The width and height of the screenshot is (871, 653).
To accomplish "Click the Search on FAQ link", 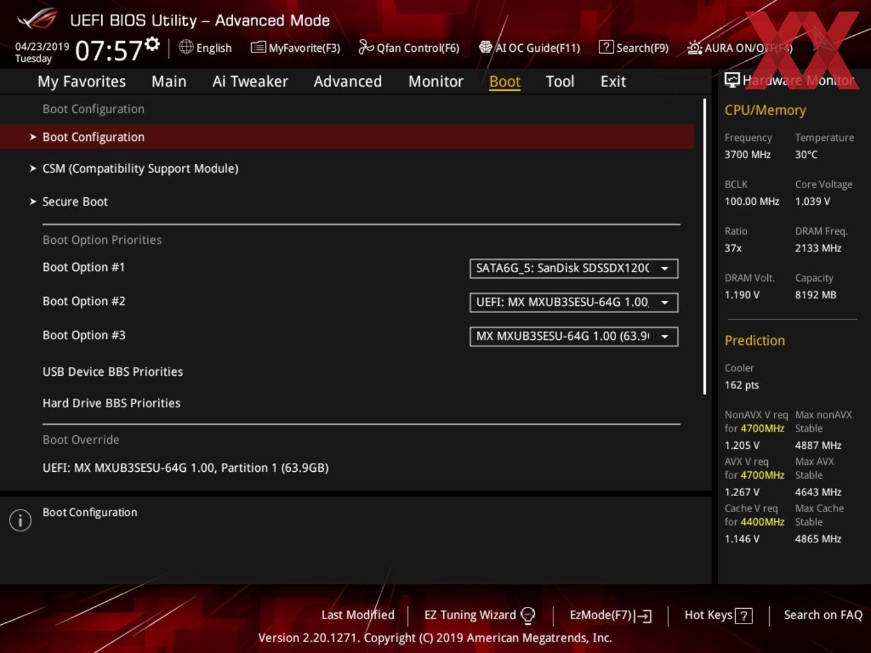I will pyautogui.click(x=823, y=615).
